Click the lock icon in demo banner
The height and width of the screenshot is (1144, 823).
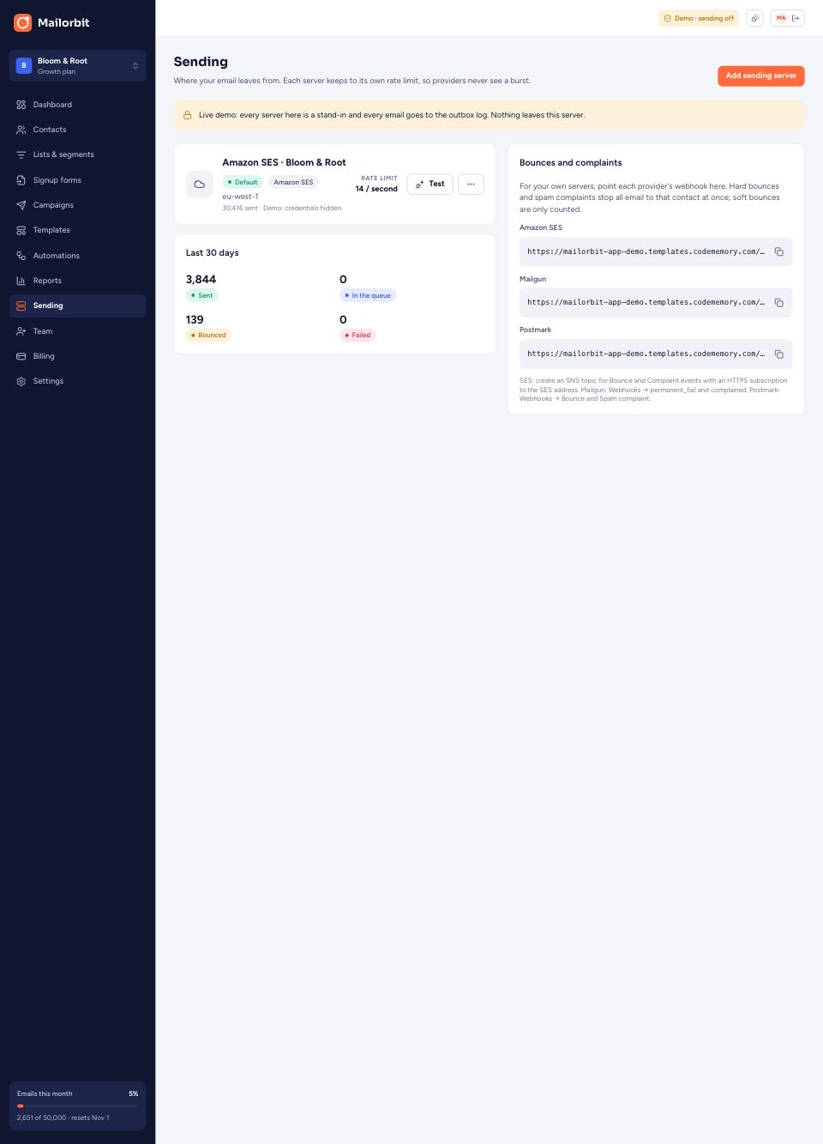click(188, 115)
